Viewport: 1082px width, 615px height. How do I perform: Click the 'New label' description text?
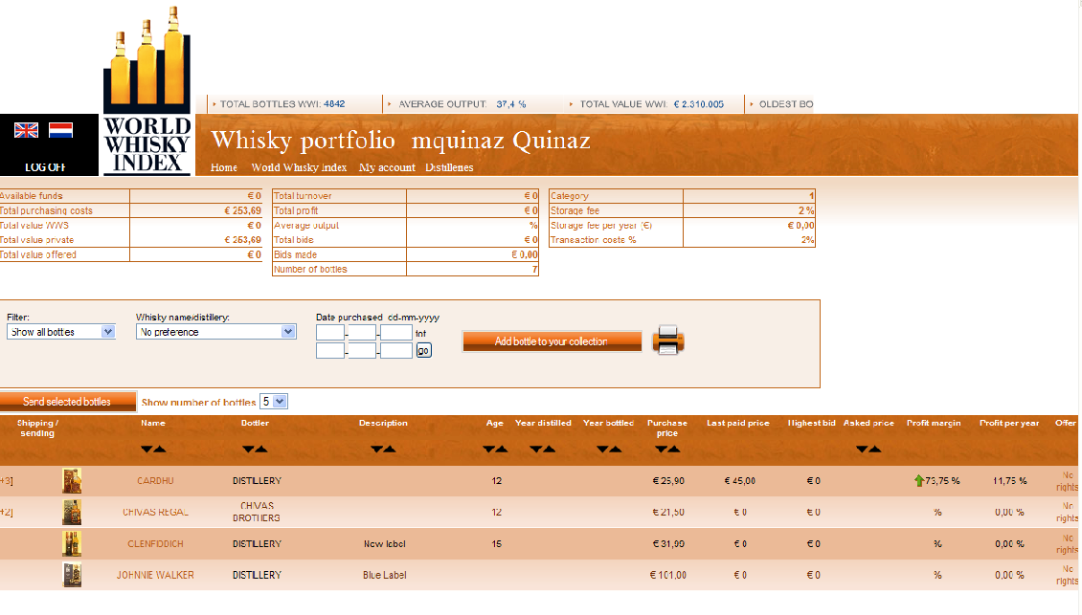pos(384,544)
